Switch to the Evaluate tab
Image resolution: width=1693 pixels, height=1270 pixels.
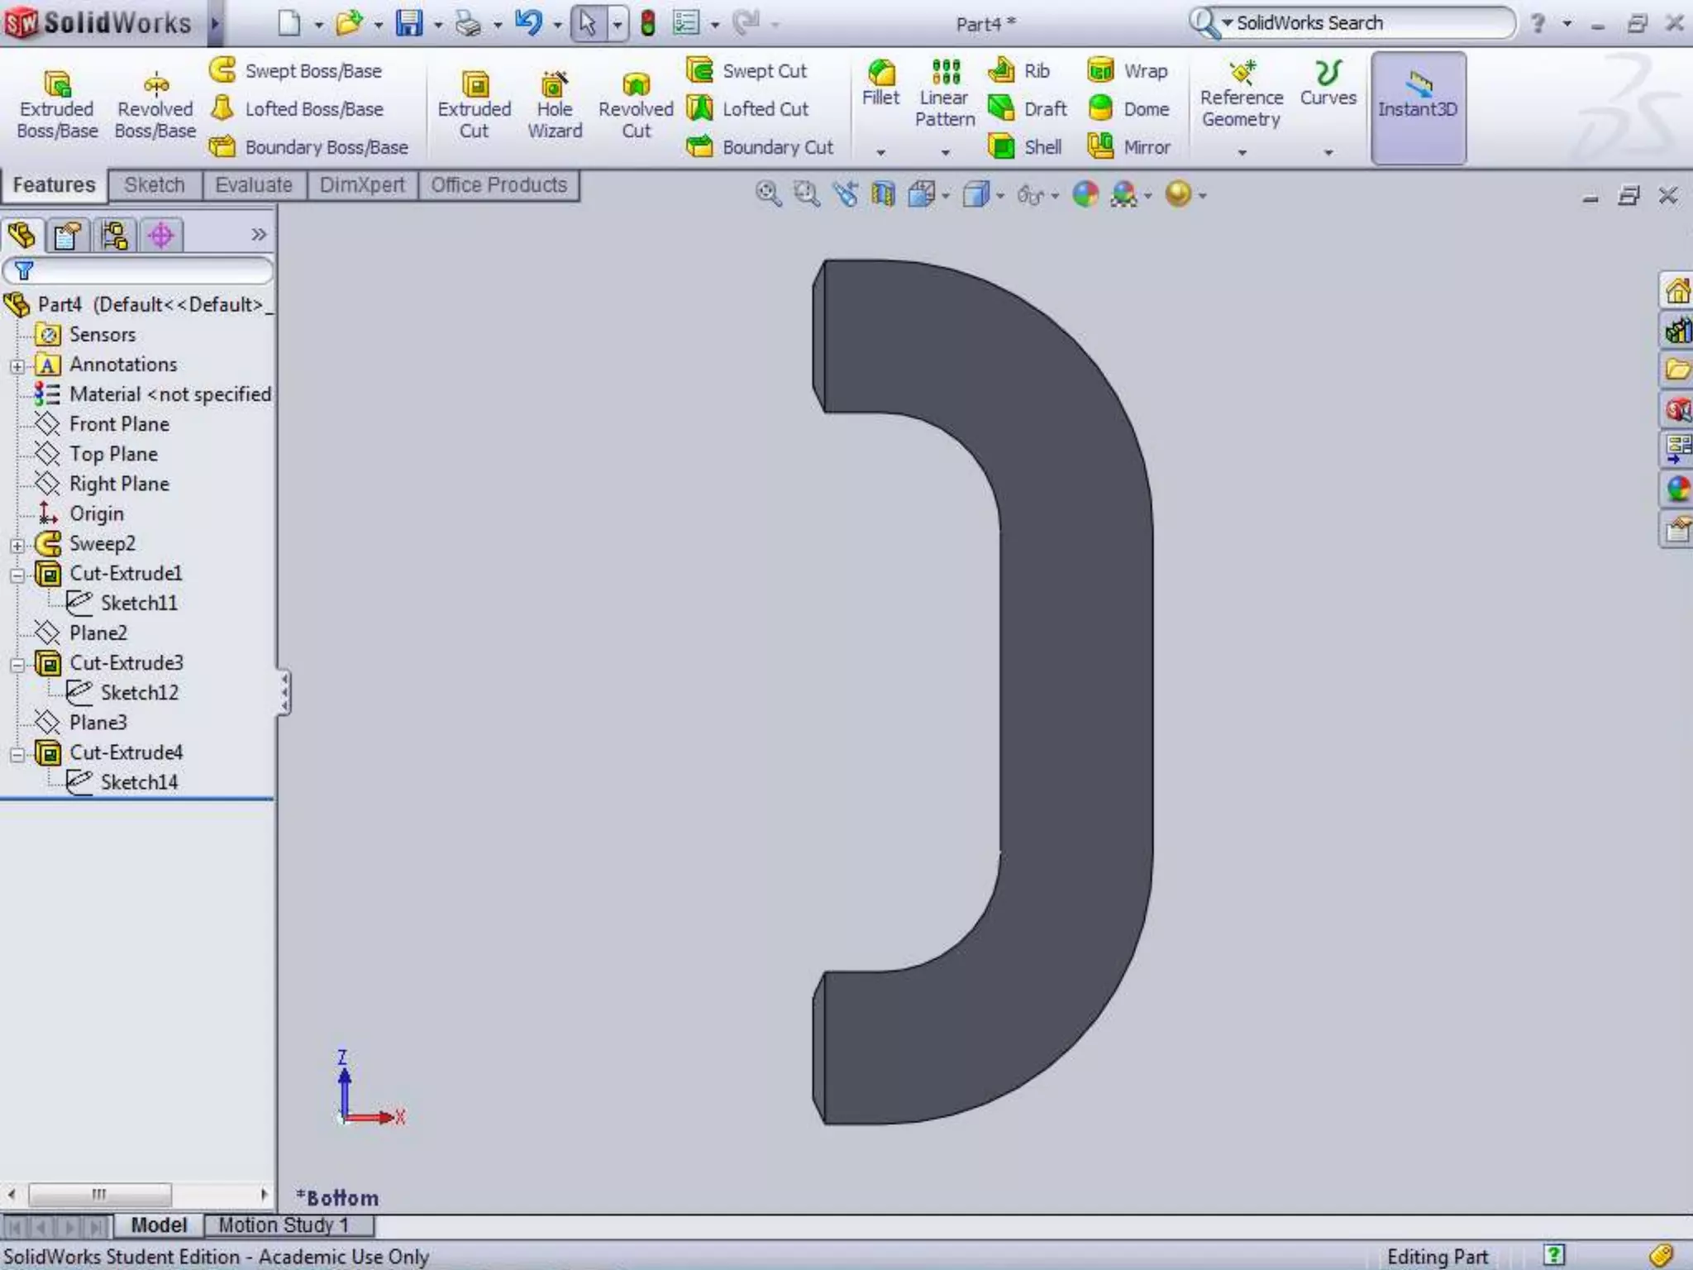pos(253,185)
